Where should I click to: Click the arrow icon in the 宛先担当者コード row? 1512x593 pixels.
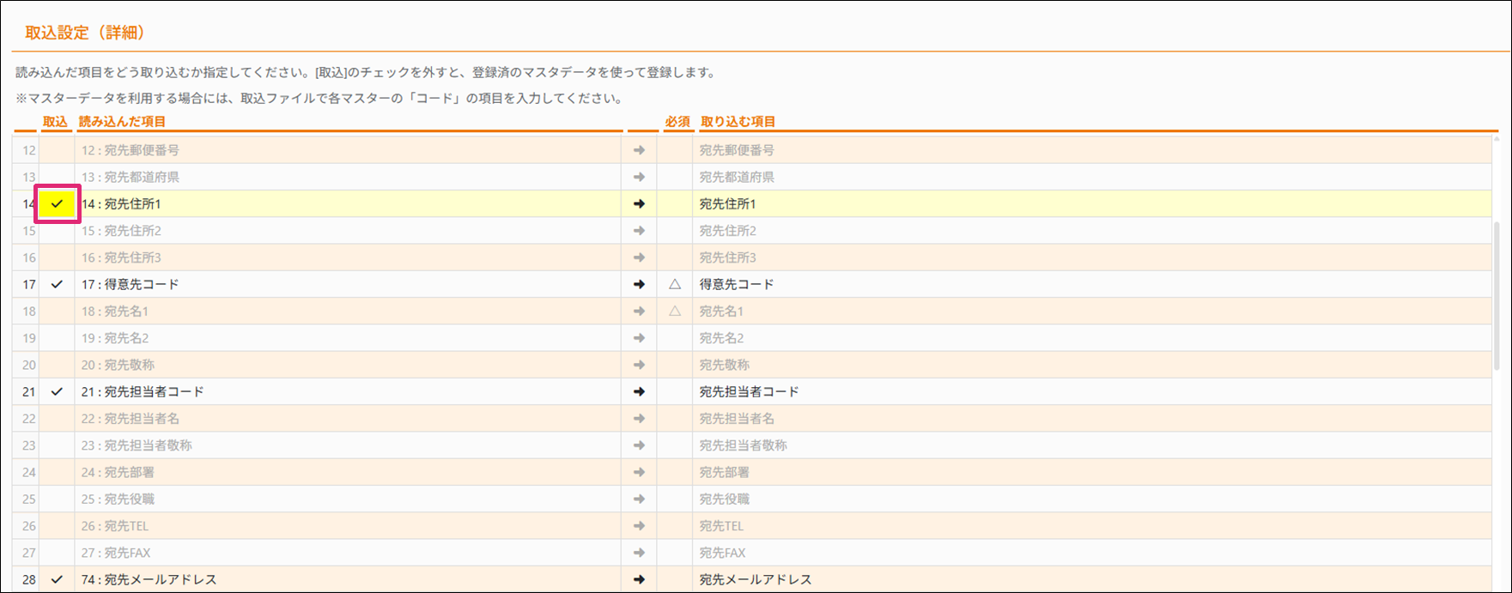click(639, 391)
